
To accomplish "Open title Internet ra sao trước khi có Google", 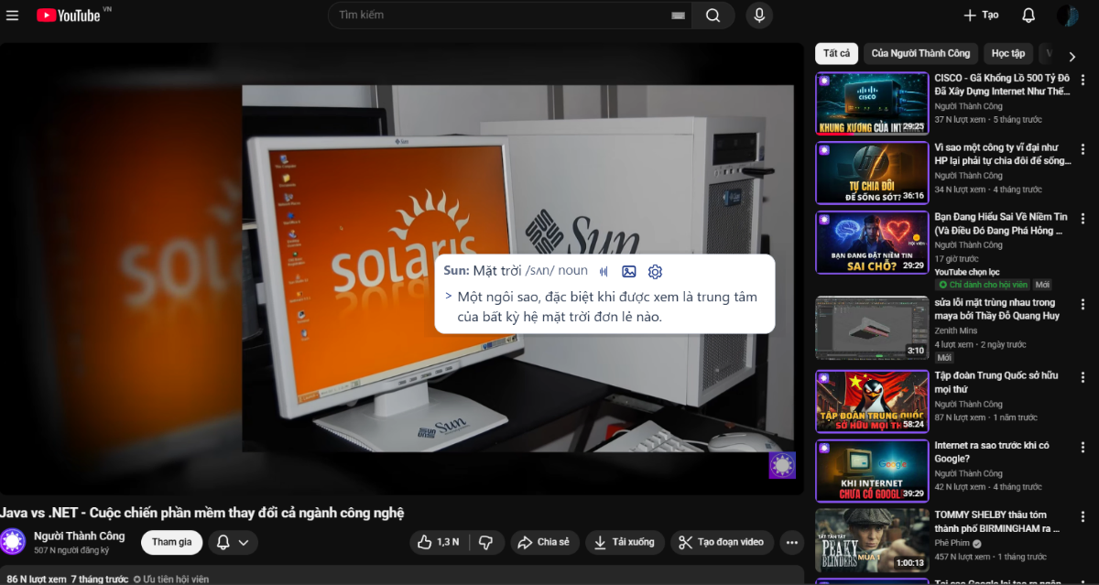I will click(992, 452).
